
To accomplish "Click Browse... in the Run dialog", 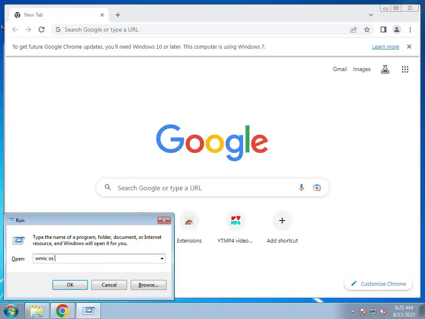I will pyautogui.click(x=148, y=285).
